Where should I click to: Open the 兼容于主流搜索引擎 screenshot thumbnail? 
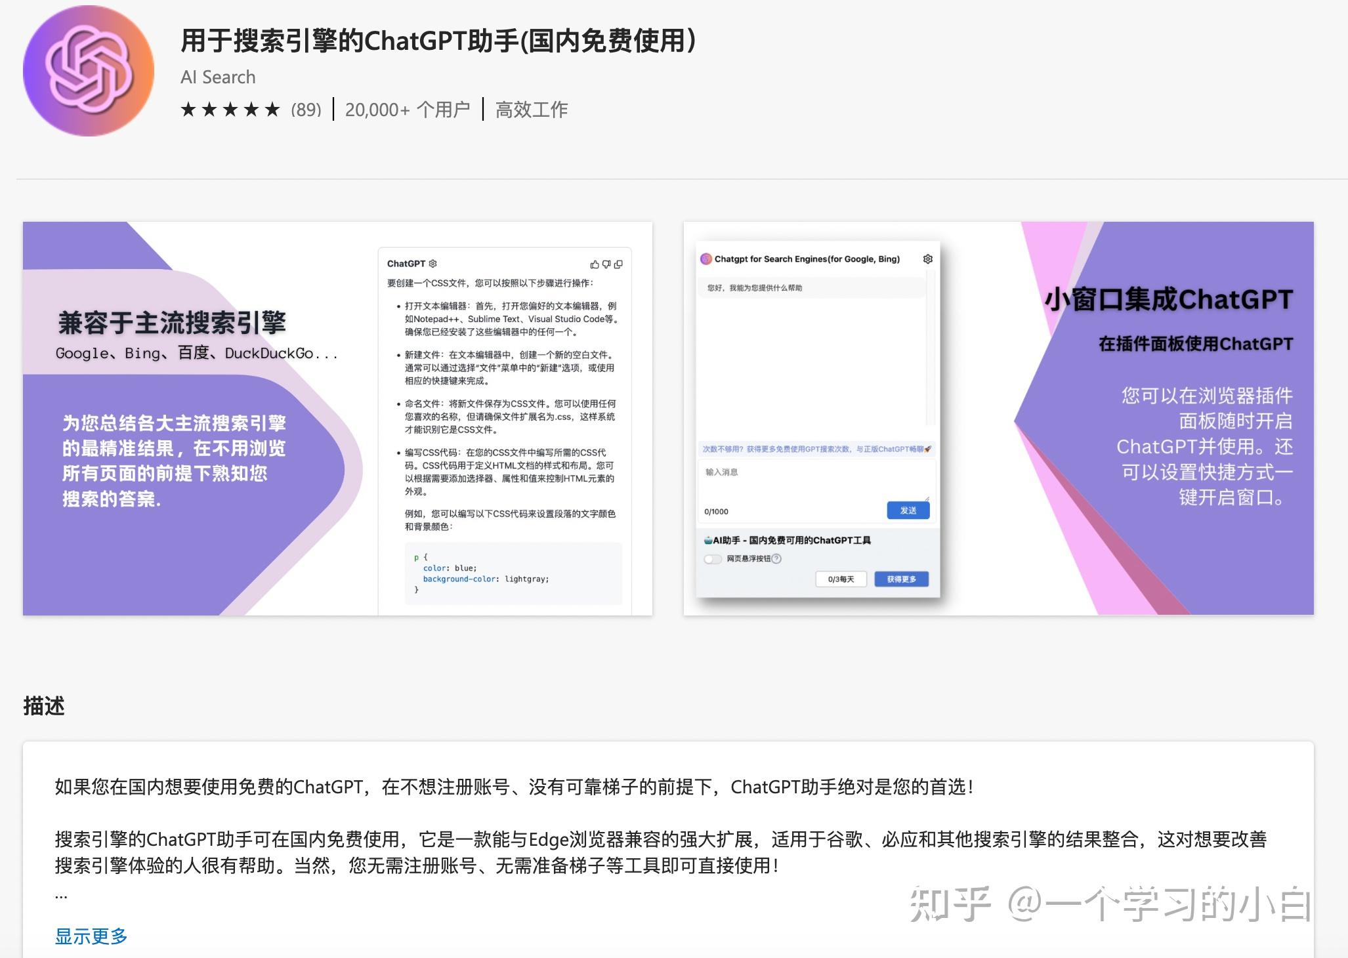coord(337,419)
